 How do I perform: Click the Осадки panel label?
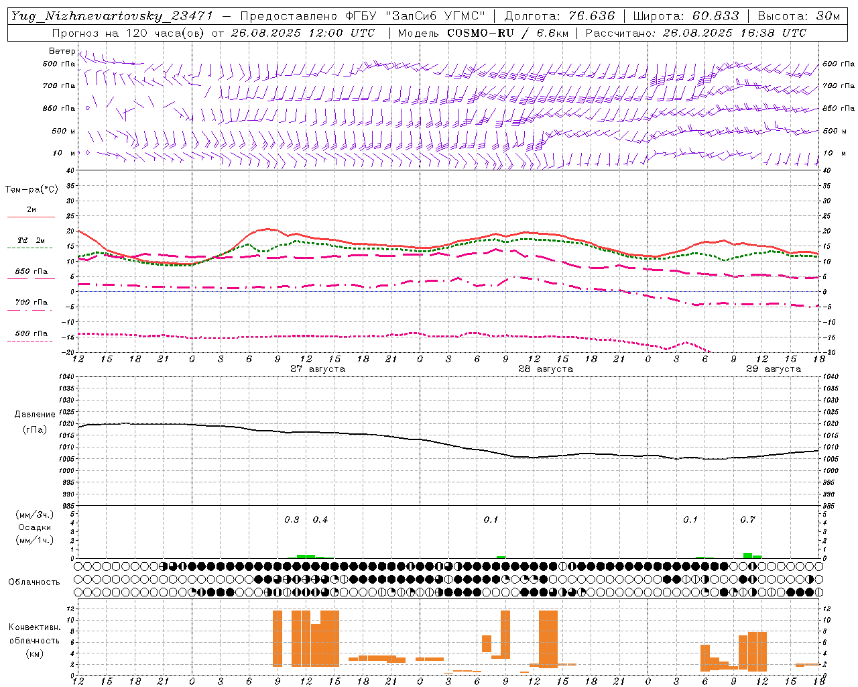[x=35, y=527]
